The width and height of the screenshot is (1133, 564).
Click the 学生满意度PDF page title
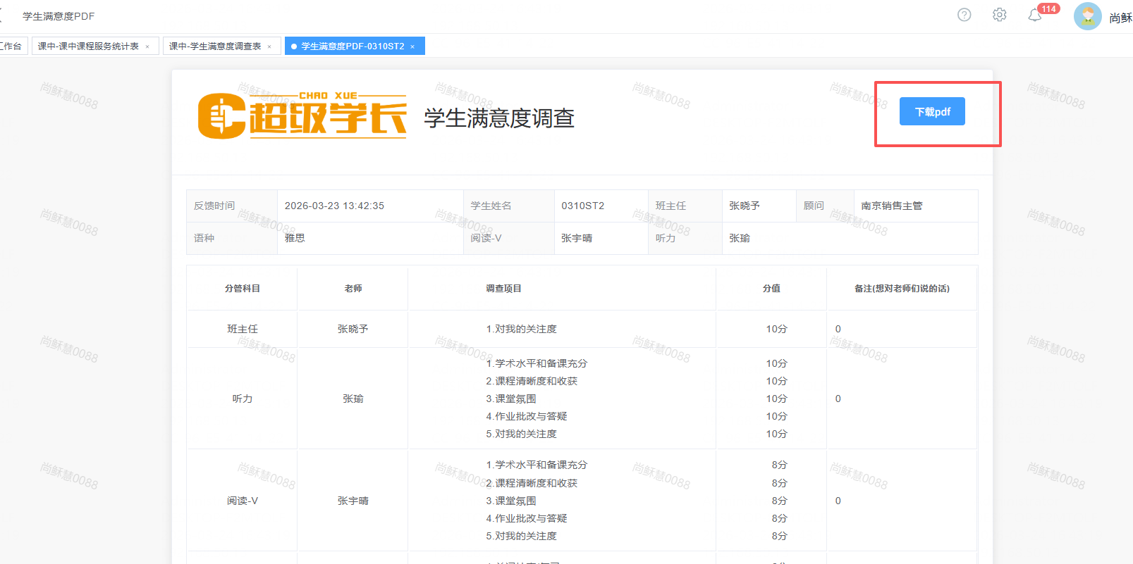click(59, 16)
